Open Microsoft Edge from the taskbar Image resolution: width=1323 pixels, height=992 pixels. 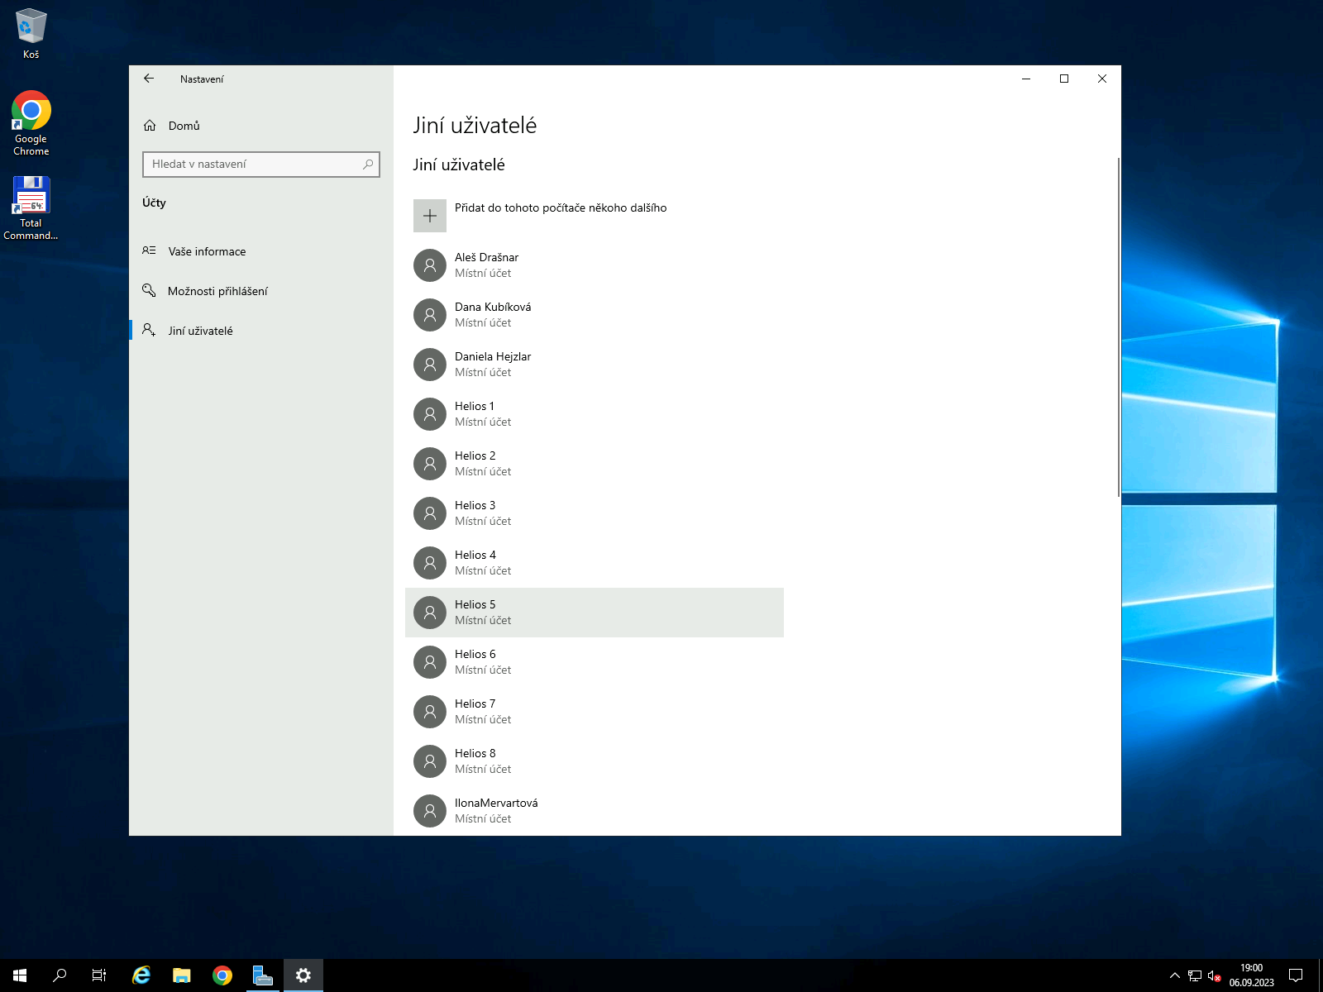click(141, 975)
